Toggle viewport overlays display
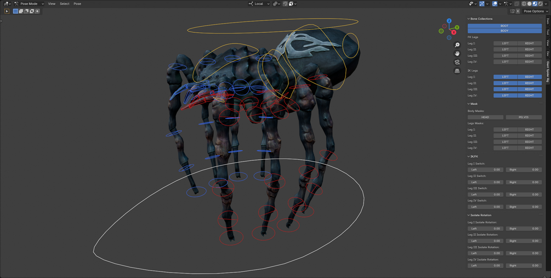 pos(495,4)
